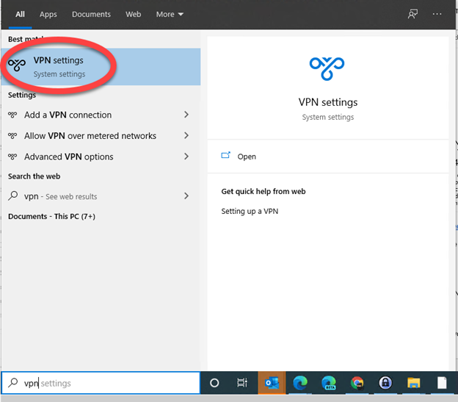Click the VPN icon beside Add a VPN connection
Viewport: 458px width, 402px height.
pos(12,115)
